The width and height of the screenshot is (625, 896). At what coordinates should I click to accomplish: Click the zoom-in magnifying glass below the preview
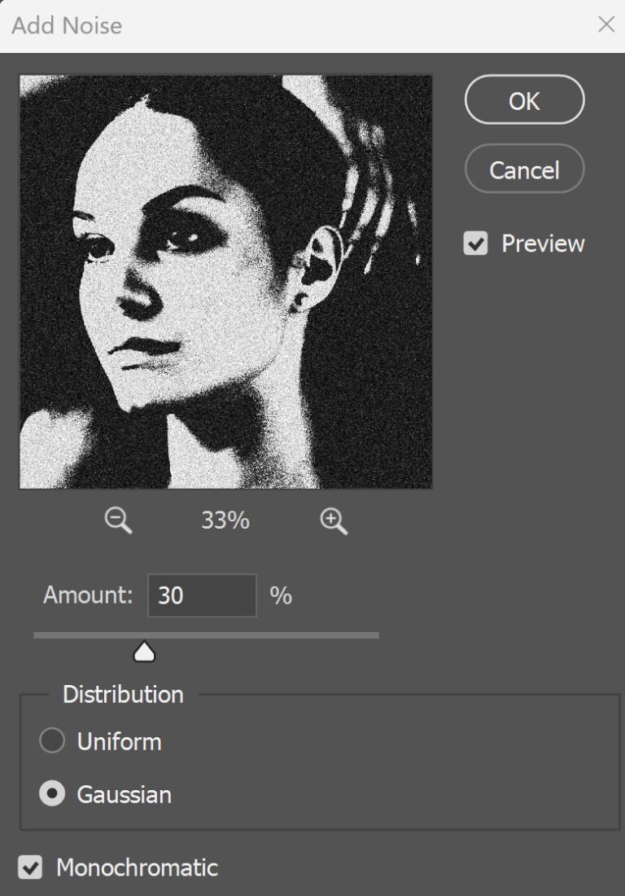tap(334, 521)
